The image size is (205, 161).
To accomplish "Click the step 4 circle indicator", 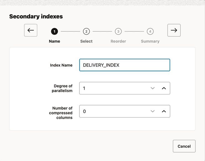I will pos(150,31).
